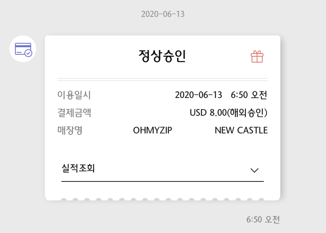Click the credit card approval avatar icon
Screen dimensions: 326x233
click(23, 49)
